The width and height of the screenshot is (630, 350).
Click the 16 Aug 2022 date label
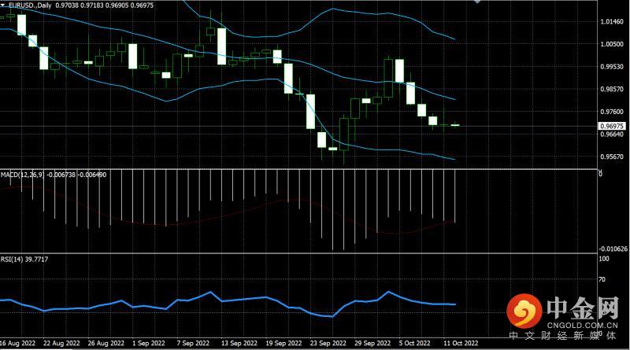point(17,344)
